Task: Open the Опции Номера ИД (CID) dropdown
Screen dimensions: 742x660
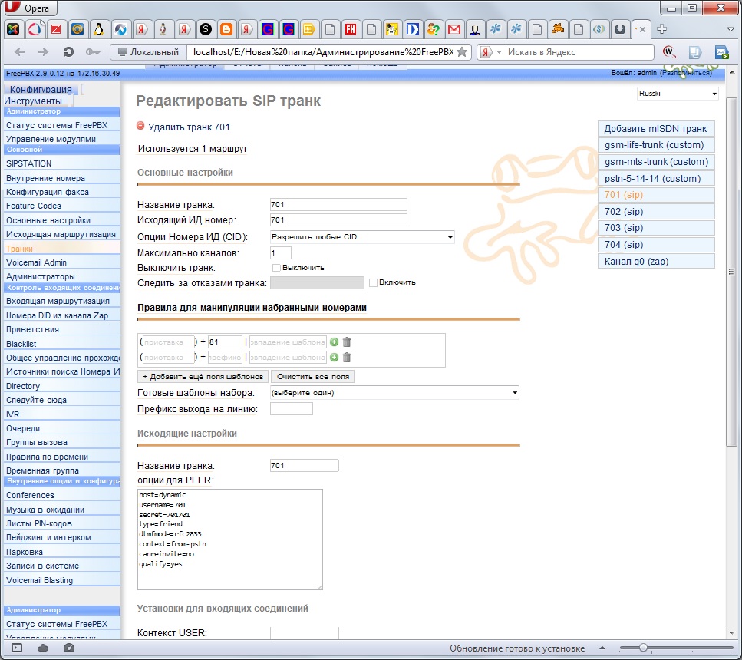Action: (x=362, y=237)
